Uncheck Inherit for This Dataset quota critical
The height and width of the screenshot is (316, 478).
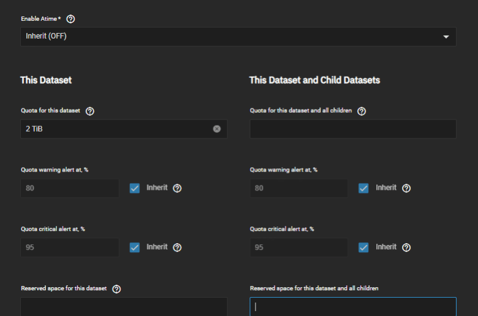[x=134, y=247]
